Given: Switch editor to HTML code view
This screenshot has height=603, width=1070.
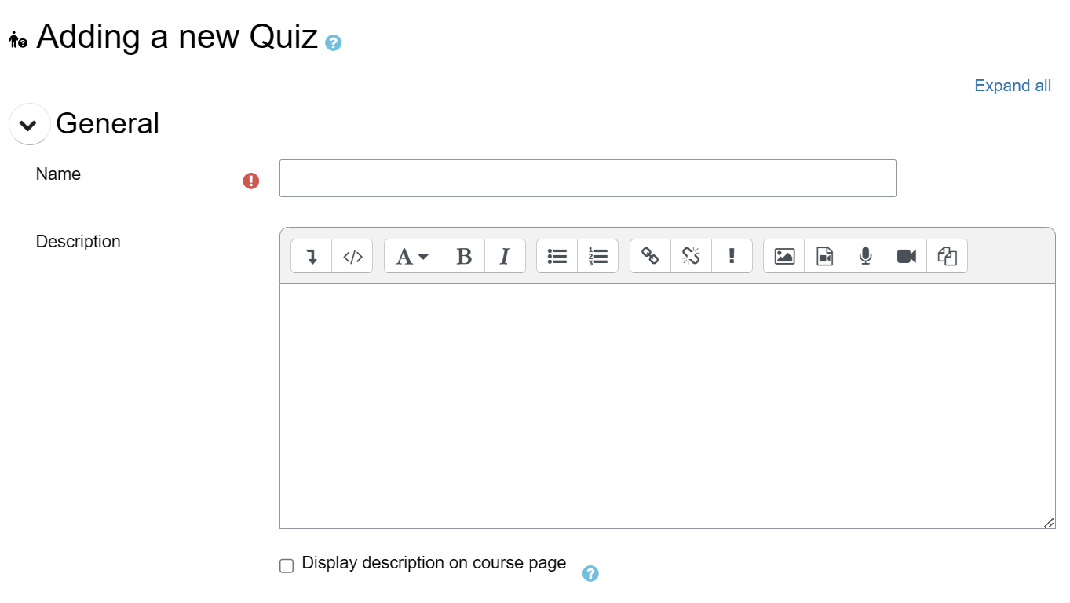Looking at the screenshot, I should [x=352, y=256].
